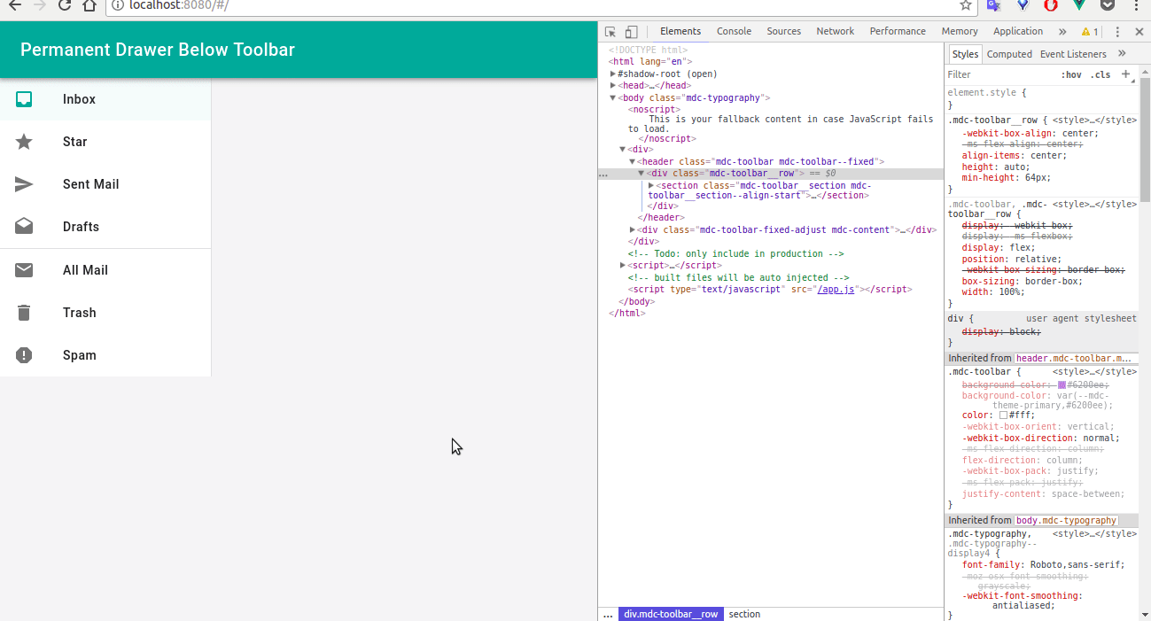Collapse the body mdc-typography node
The height and width of the screenshot is (621, 1151).
click(613, 98)
